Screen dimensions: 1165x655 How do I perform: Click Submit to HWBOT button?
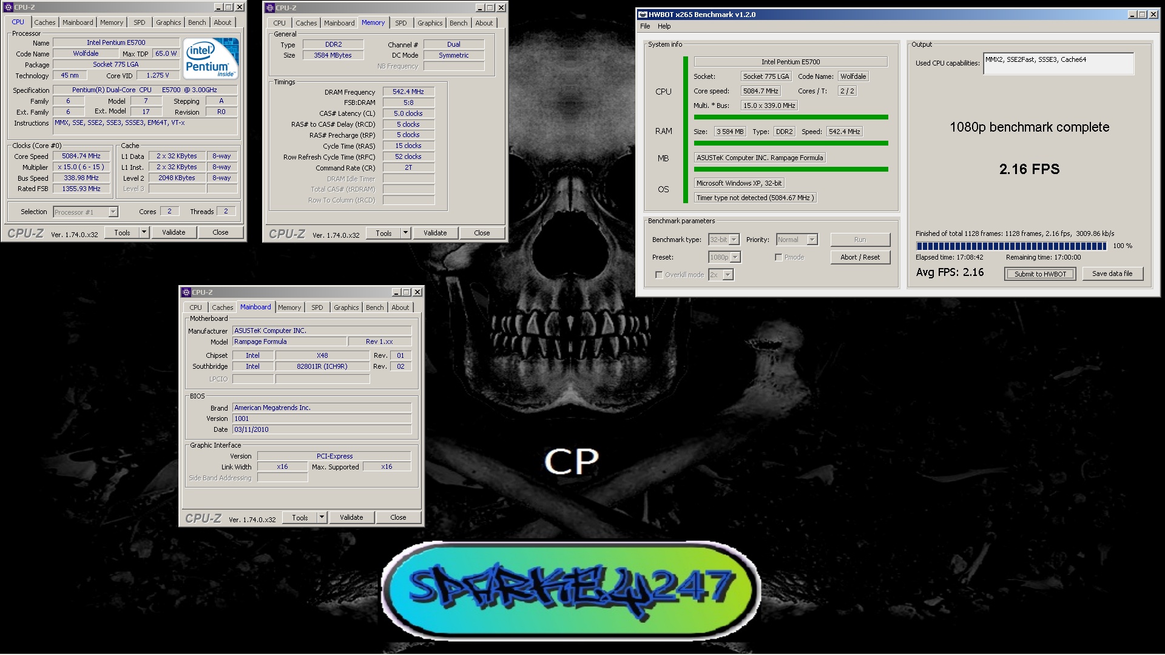point(1041,274)
